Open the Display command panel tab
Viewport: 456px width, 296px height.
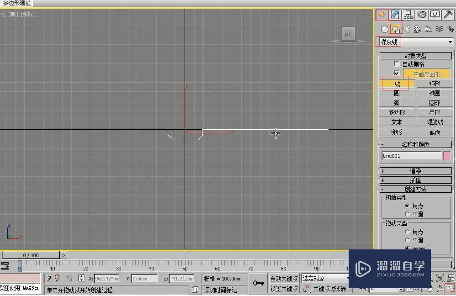[435, 14]
